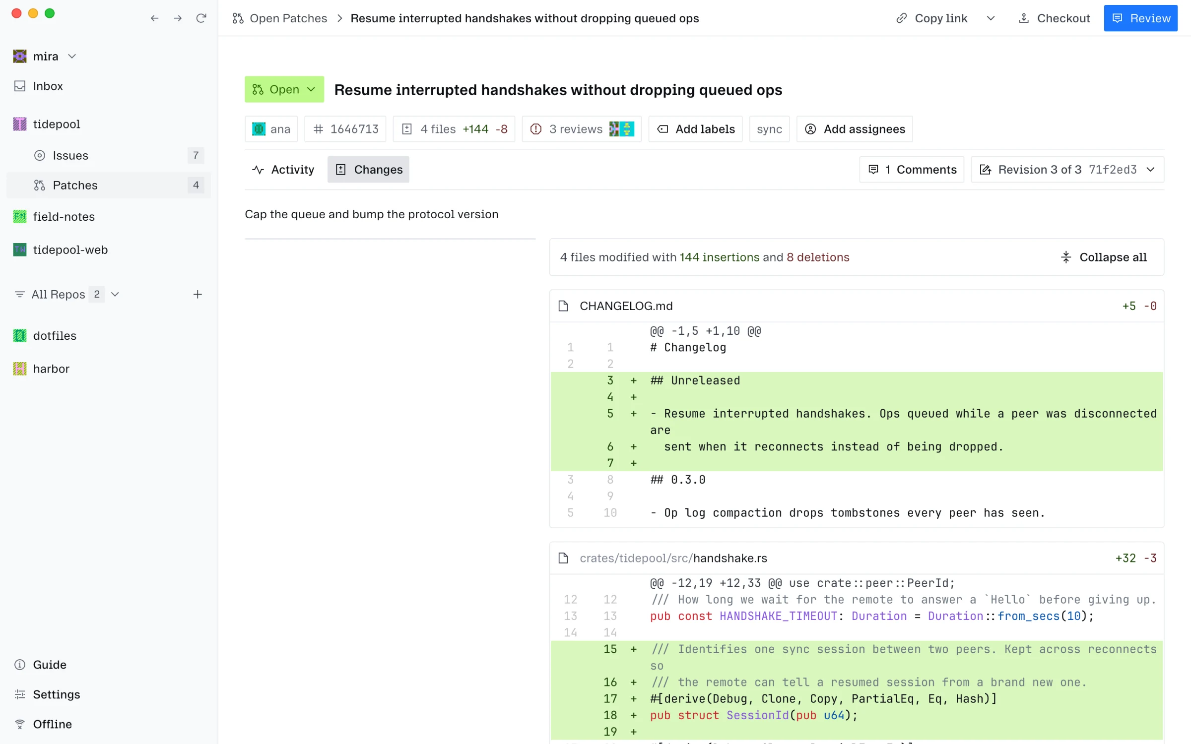
Task: Click the patch ID 1646713 badge
Action: click(345, 129)
